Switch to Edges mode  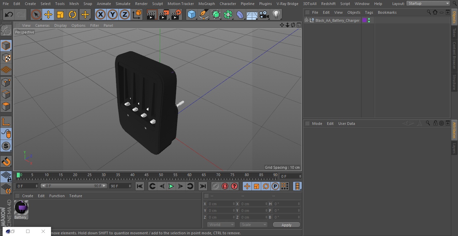6,94
